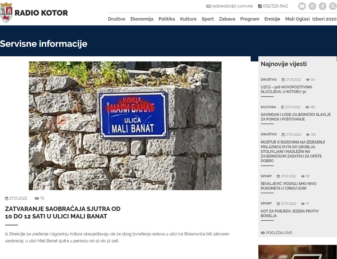Open the IJZCG 906 novopozitivnih slučajeva article
Viewport: 337px width, 259px height.
[287, 89]
